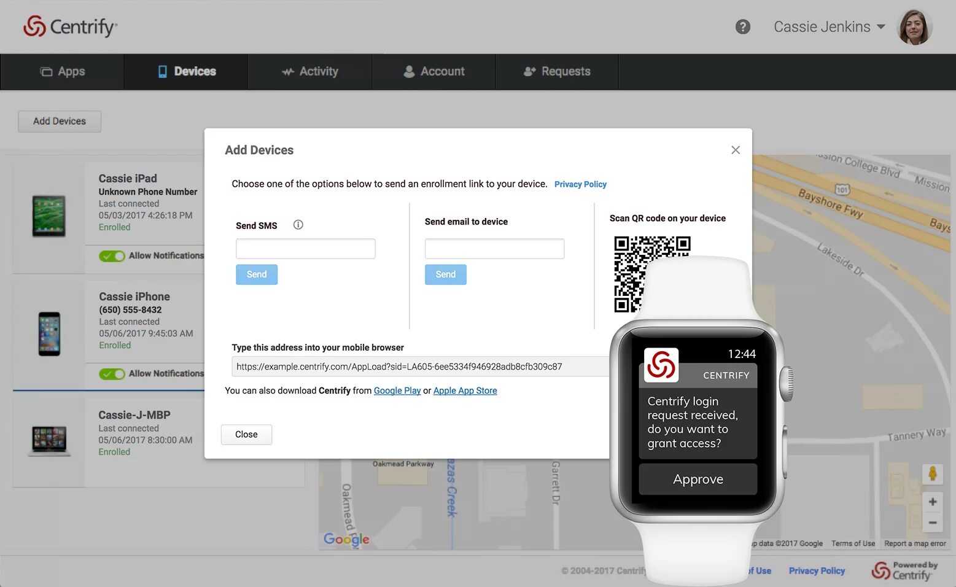956x587 pixels.
Task: Click the Cassie iPad device name
Action: click(x=128, y=179)
